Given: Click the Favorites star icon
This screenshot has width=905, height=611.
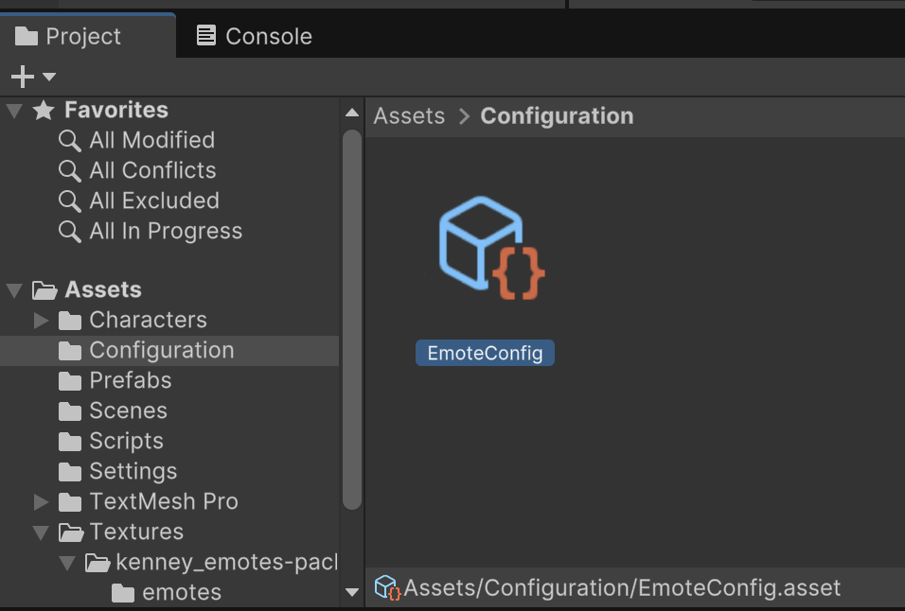Looking at the screenshot, I should point(43,111).
